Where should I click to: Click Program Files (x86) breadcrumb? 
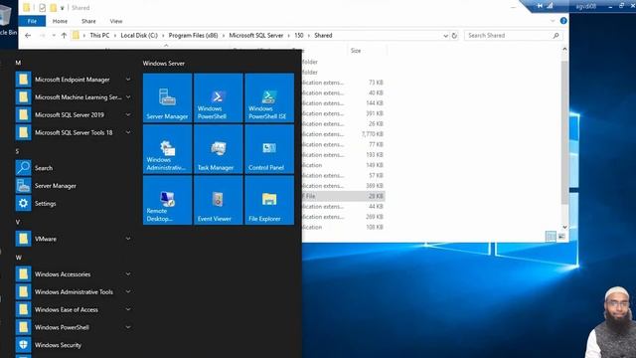click(x=193, y=36)
